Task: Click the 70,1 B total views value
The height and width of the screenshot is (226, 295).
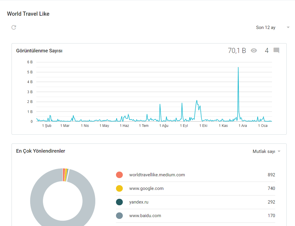Action: [237, 51]
